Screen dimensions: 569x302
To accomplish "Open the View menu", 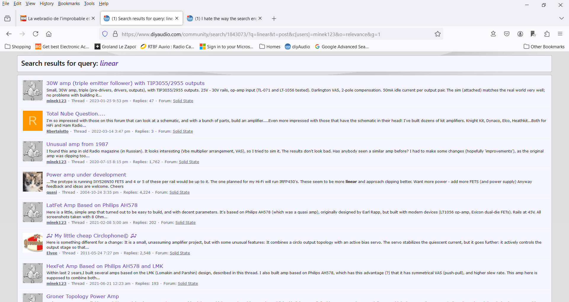I will coord(30,4).
